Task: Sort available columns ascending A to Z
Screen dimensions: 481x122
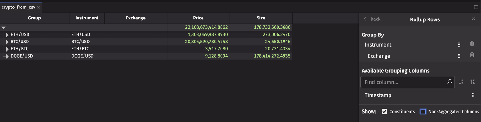Action: [461, 82]
